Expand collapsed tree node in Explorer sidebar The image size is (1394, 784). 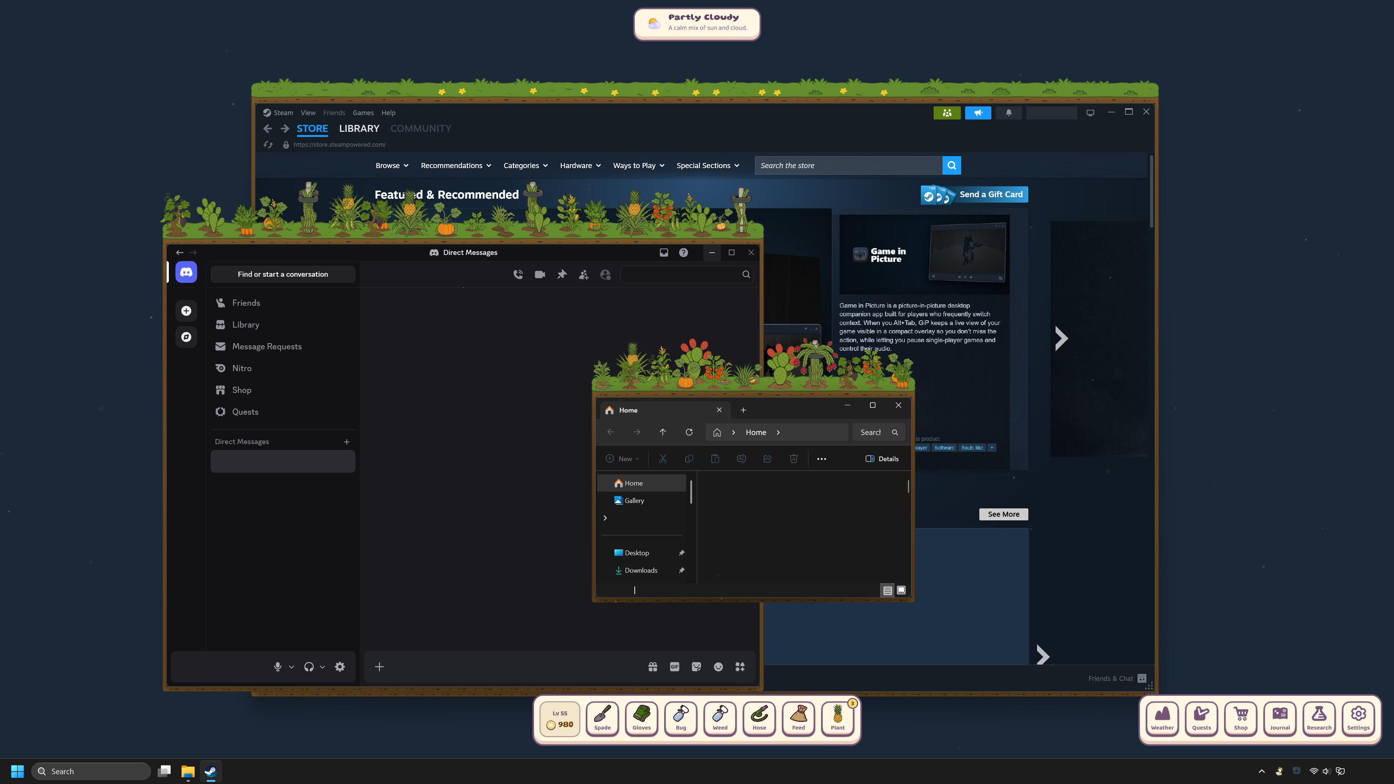[605, 518]
